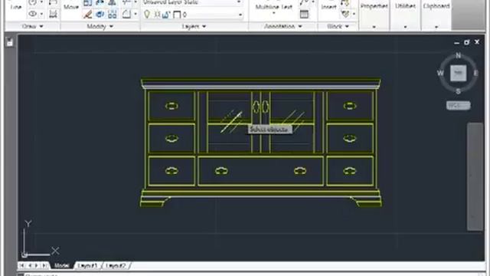Restore down the drawing window
490x276 pixels.
tap(466, 42)
